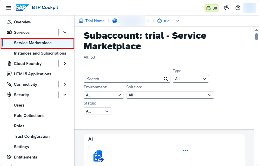
Task: Follow the trial subaccount breadcrumb link
Action: (167, 21)
